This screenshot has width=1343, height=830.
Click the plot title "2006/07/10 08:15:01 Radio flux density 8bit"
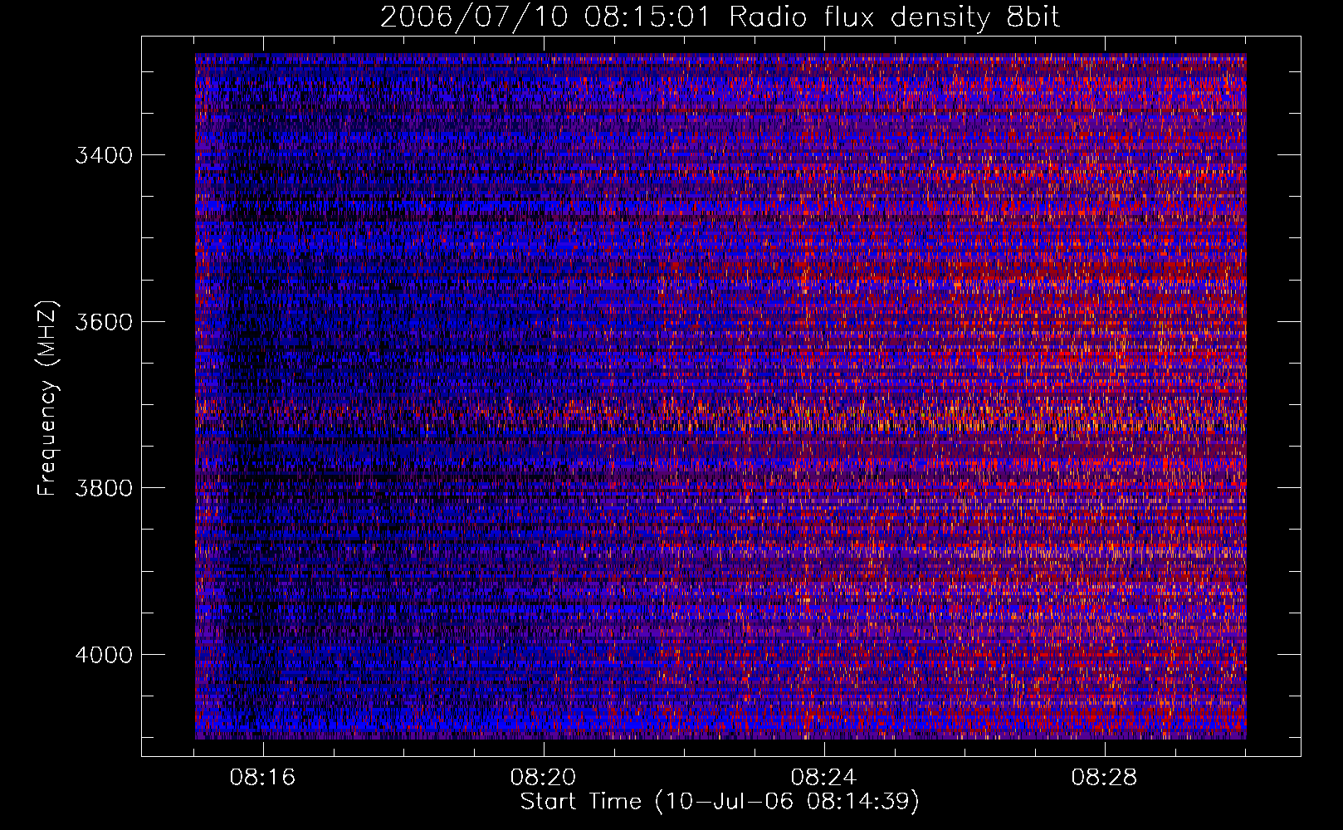[x=720, y=17]
